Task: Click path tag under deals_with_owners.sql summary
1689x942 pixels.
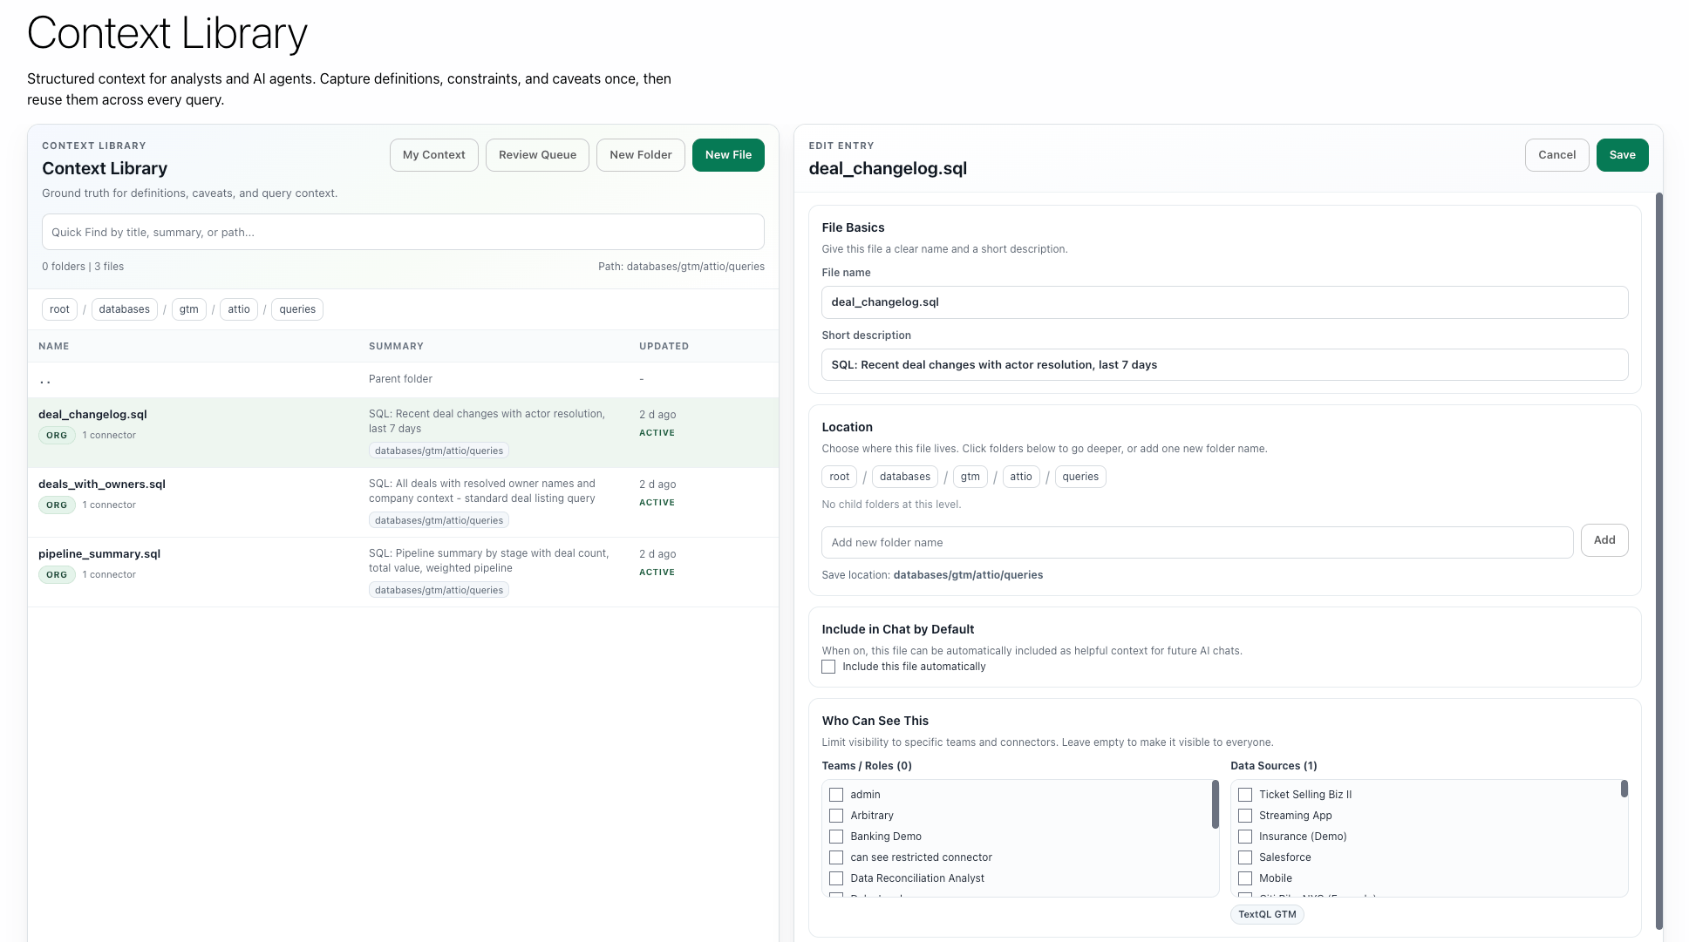Action: coord(439,520)
